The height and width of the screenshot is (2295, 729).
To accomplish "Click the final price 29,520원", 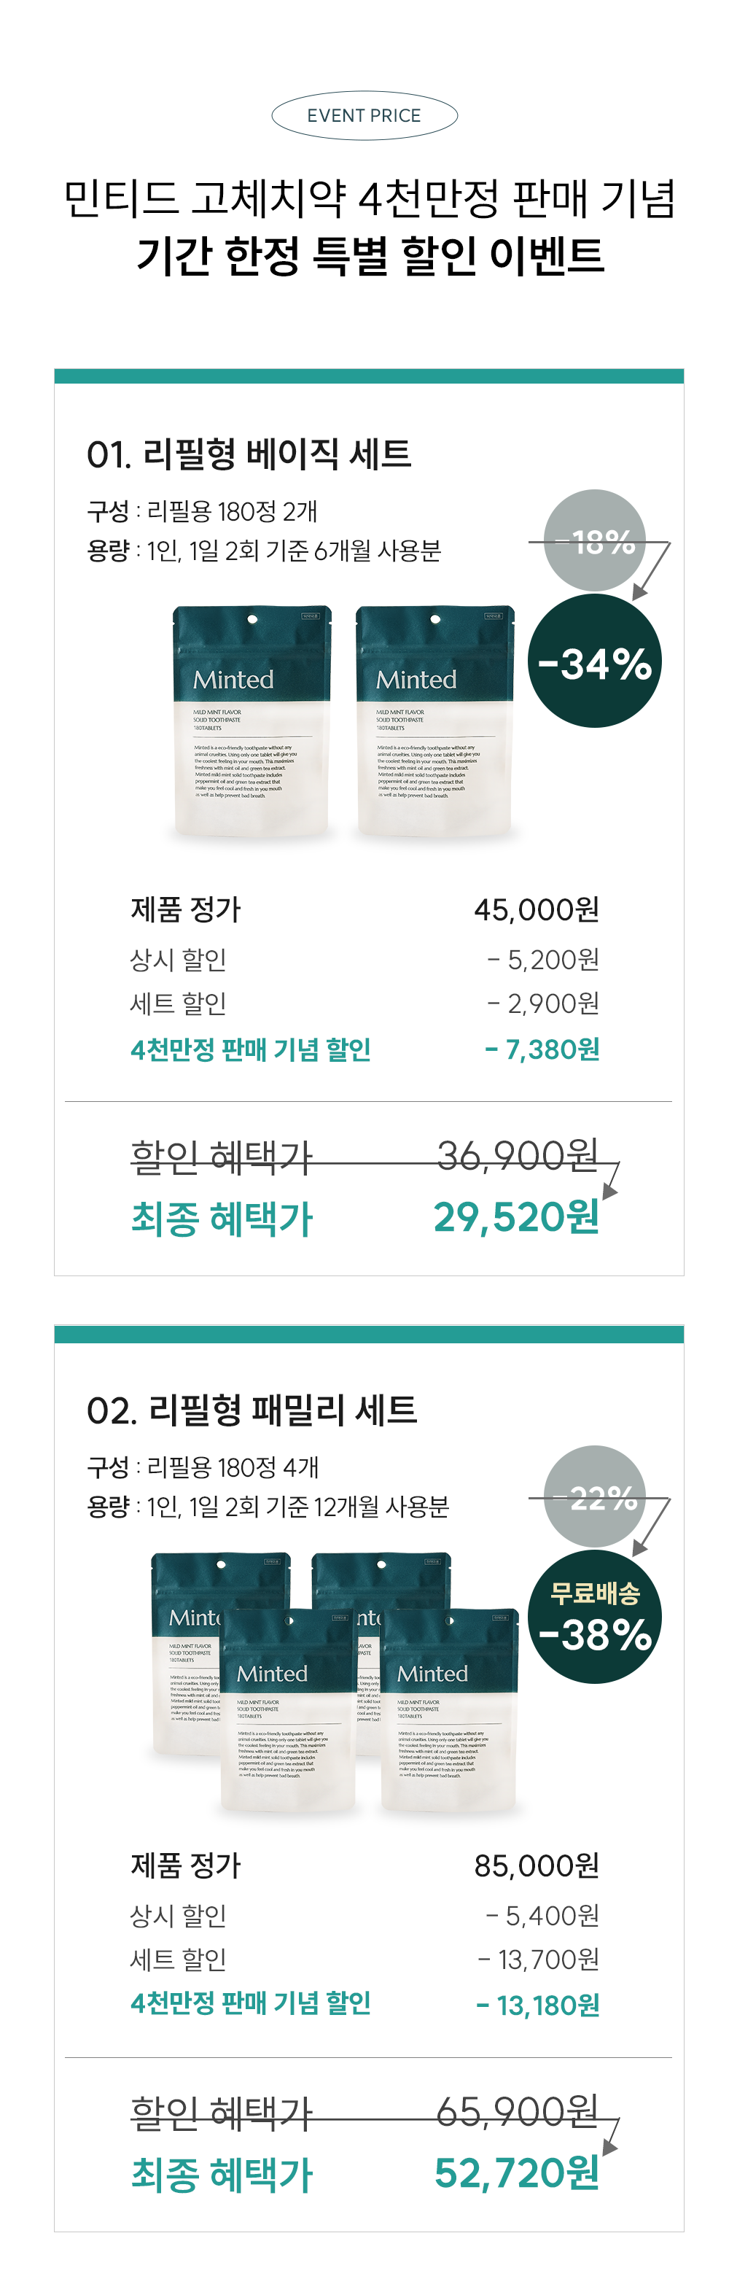I will pos(516,1217).
